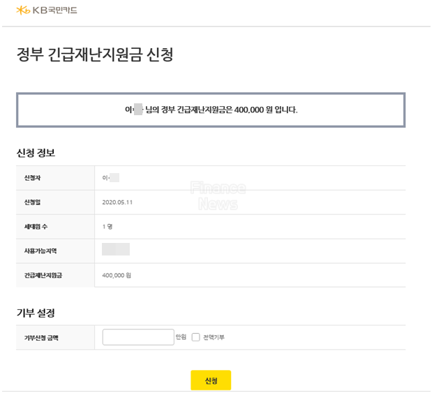The height and width of the screenshot is (393, 434).
Task: Click the 400,000 원 announcement banner
Action: pos(211,110)
